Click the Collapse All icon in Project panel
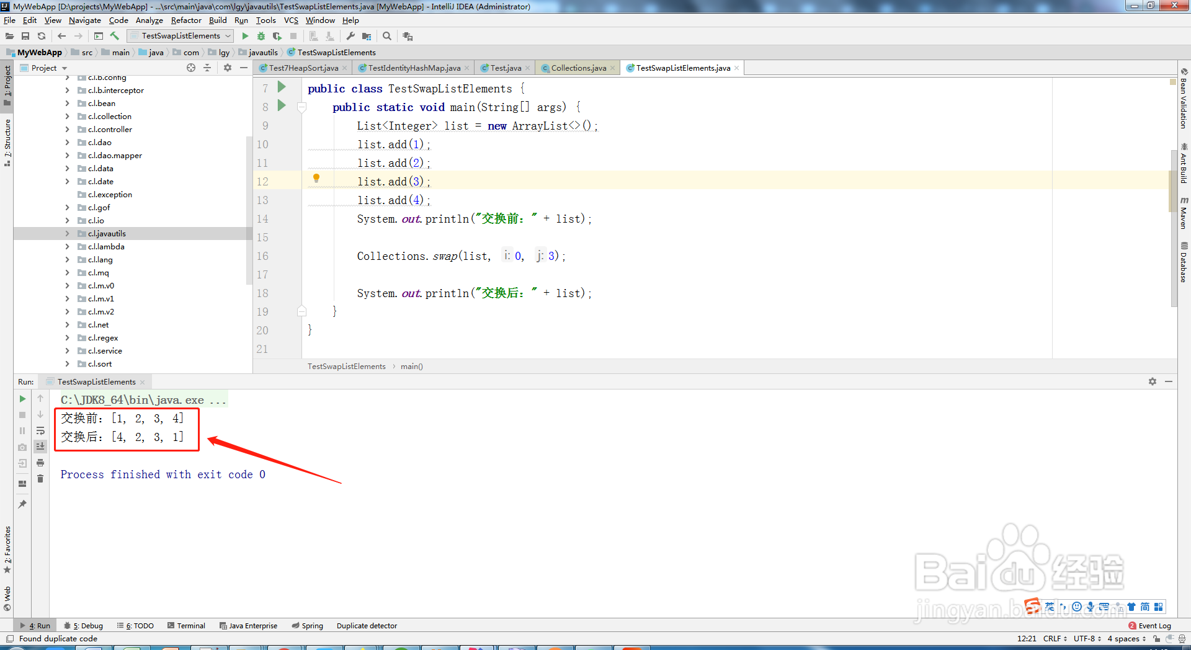Viewport: 1191px width, 650px height. coord(207,68)
